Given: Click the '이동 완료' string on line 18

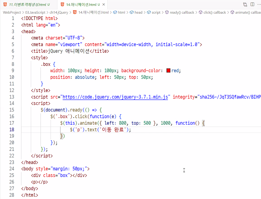Looking at the screenshot, I should 113,129.
